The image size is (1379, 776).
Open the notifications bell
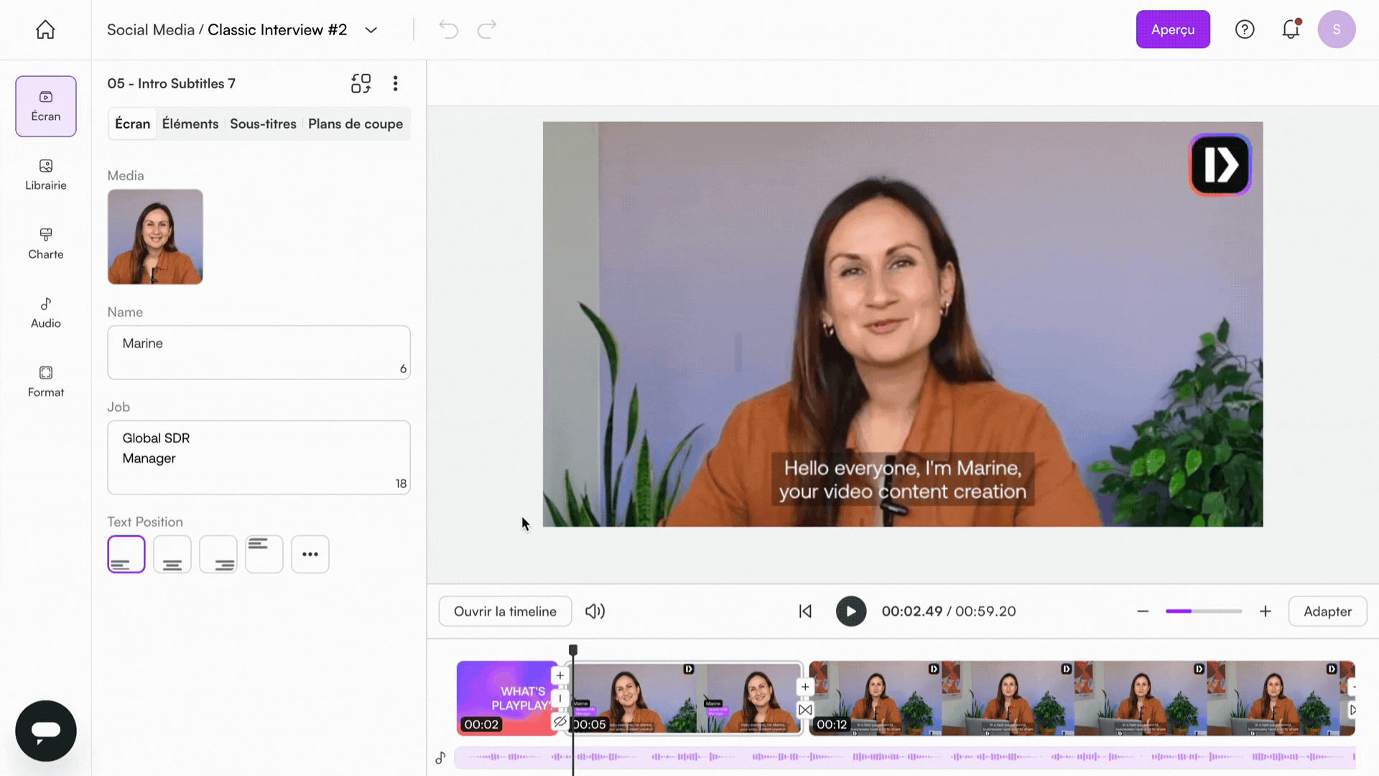coord(1291,29)
